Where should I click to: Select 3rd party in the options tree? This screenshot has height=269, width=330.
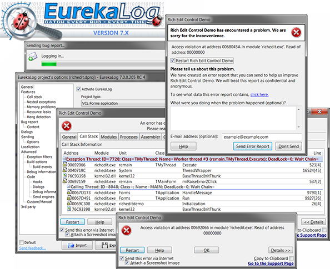pos(28,207)
